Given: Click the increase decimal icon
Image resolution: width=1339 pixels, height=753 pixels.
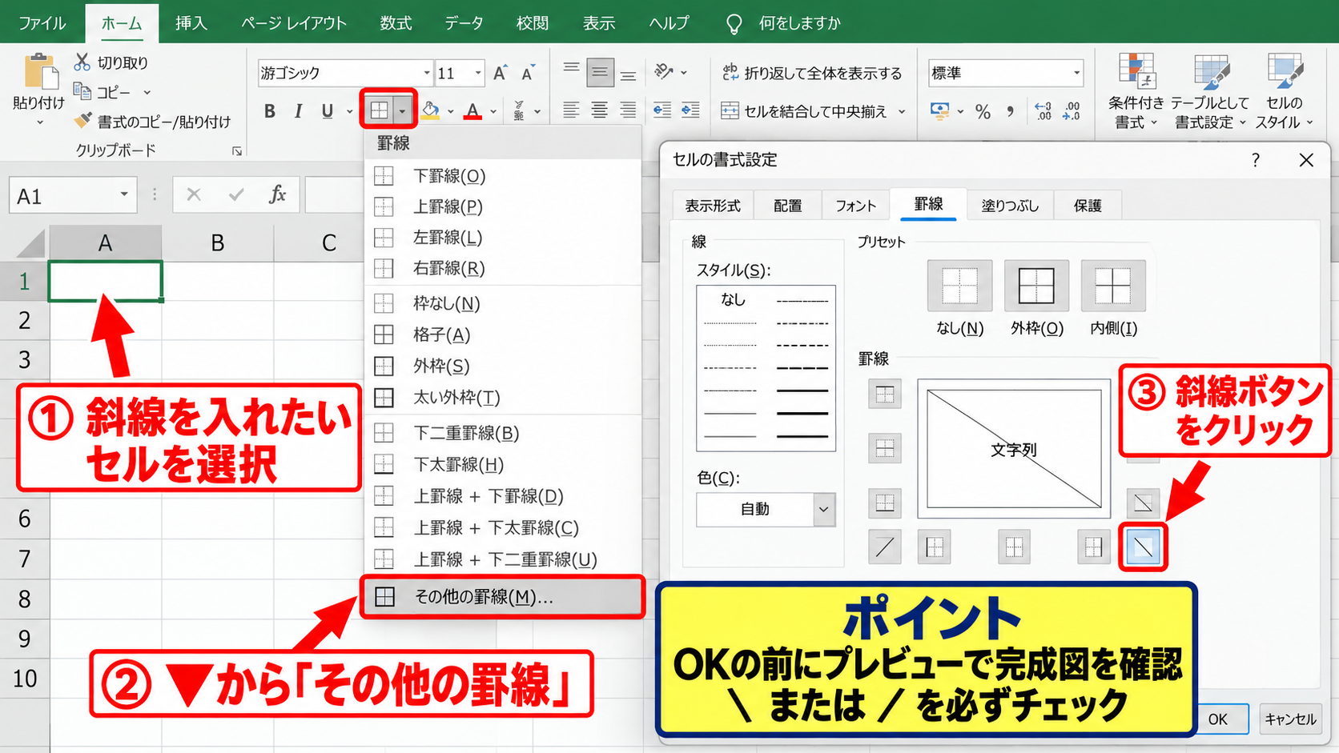Looking at the screenshot, I should pos(1043,111).
